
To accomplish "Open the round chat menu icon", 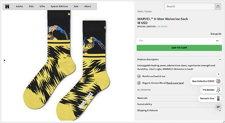I will click(x=218, y=107).
